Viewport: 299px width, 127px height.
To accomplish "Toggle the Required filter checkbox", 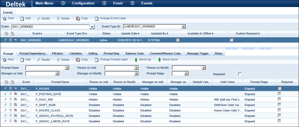I will 240,74.
